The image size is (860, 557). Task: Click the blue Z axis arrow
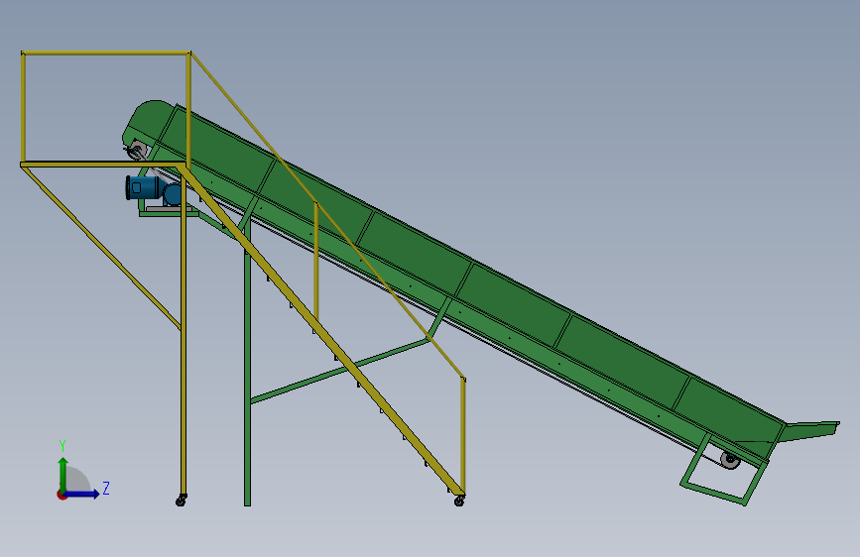(81, 494)
